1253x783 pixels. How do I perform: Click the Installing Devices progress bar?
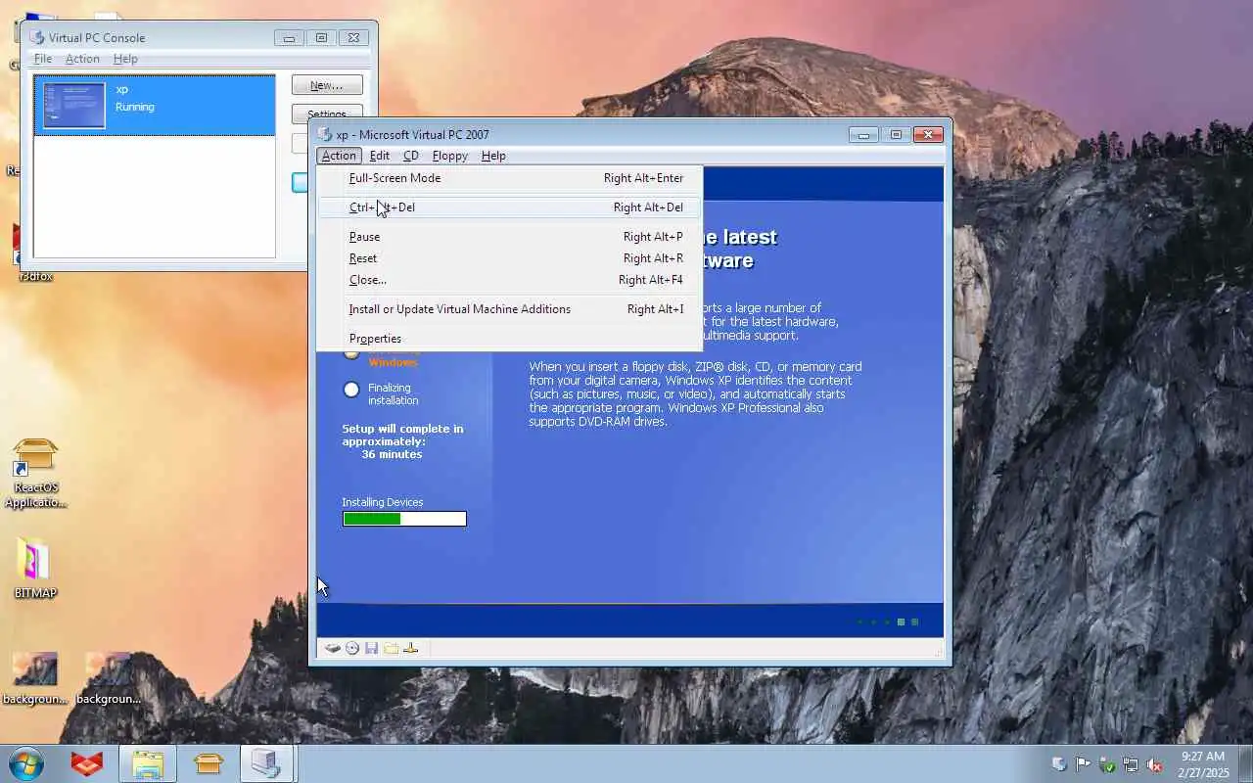(404, 519)
